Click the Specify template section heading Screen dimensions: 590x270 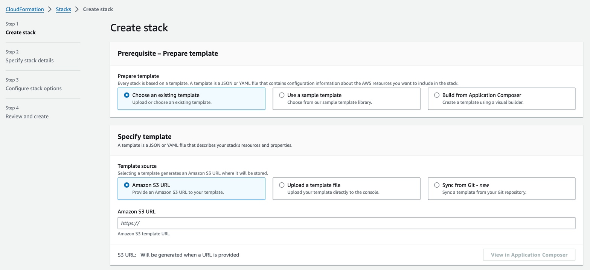[x=144, y=137]
